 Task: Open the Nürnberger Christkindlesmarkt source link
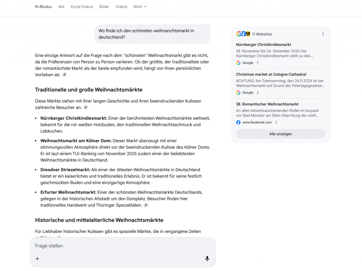pyautogui.click(x=263, y=45)
